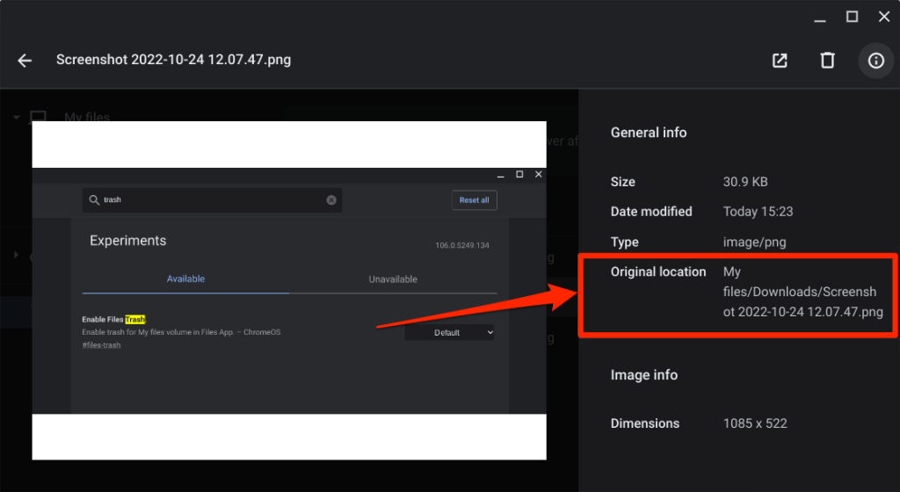Click the back arrow beside the filename
This screenshot has height=492, width=900.
[x=25, y=61]
